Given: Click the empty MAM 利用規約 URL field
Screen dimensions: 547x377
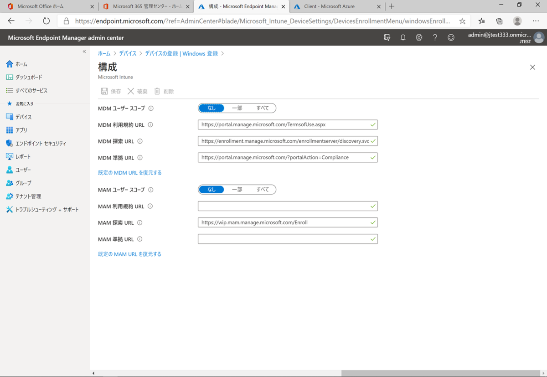Looking at the screenshot, I should (288, 206).
